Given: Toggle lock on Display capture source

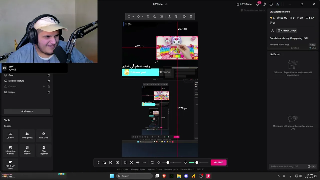Looking at the screenshot, I should click(49, 81).
